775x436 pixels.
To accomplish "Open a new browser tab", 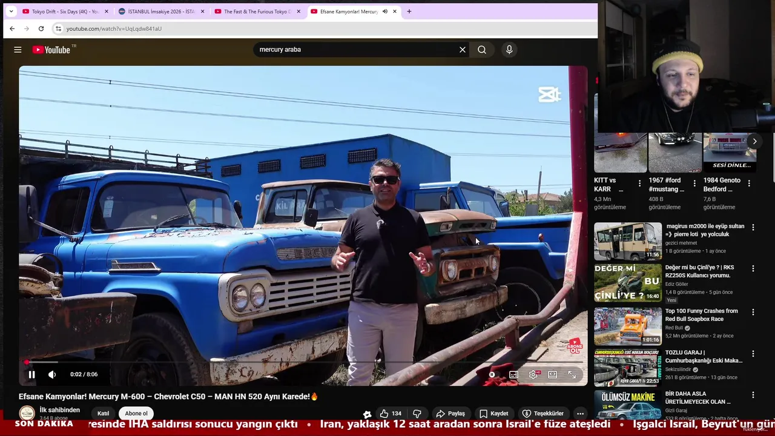I will pyautogui.click(x=409, y=12).
